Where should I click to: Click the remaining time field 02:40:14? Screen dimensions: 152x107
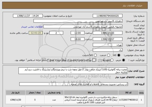(x=36, y=33)
